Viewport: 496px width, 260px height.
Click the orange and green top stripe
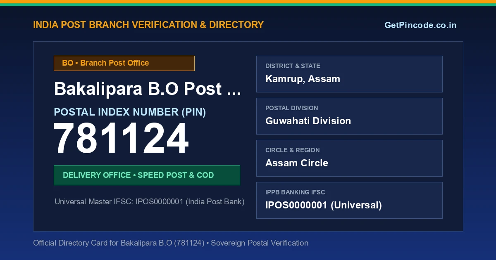pyautogui.click(x=248, y=3)
